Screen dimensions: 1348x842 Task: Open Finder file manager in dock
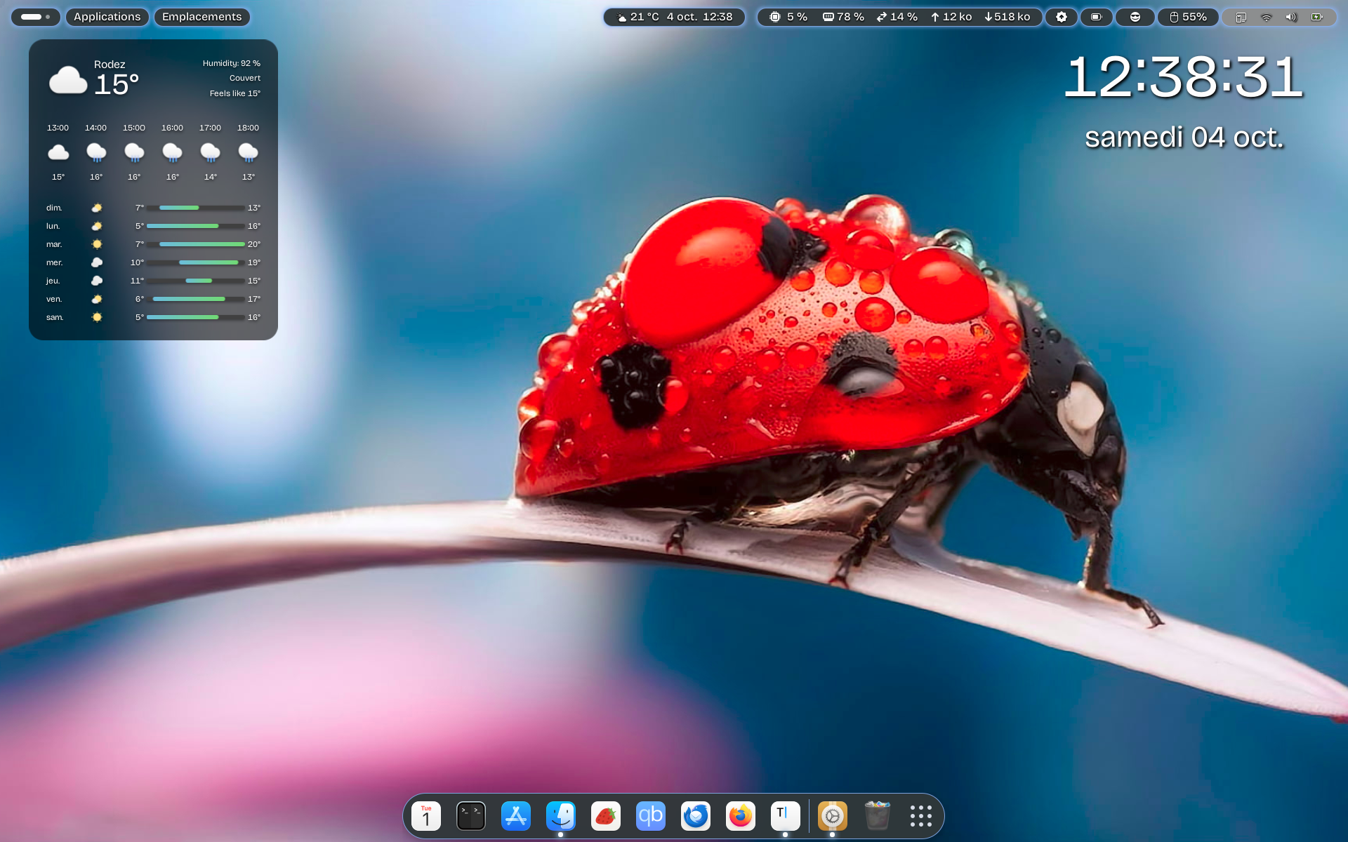561,816
